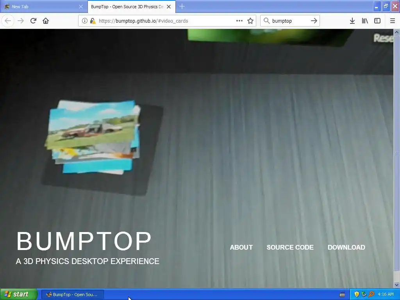
Task: Open the ABOUT section link
Action: (x=241, y=247)
